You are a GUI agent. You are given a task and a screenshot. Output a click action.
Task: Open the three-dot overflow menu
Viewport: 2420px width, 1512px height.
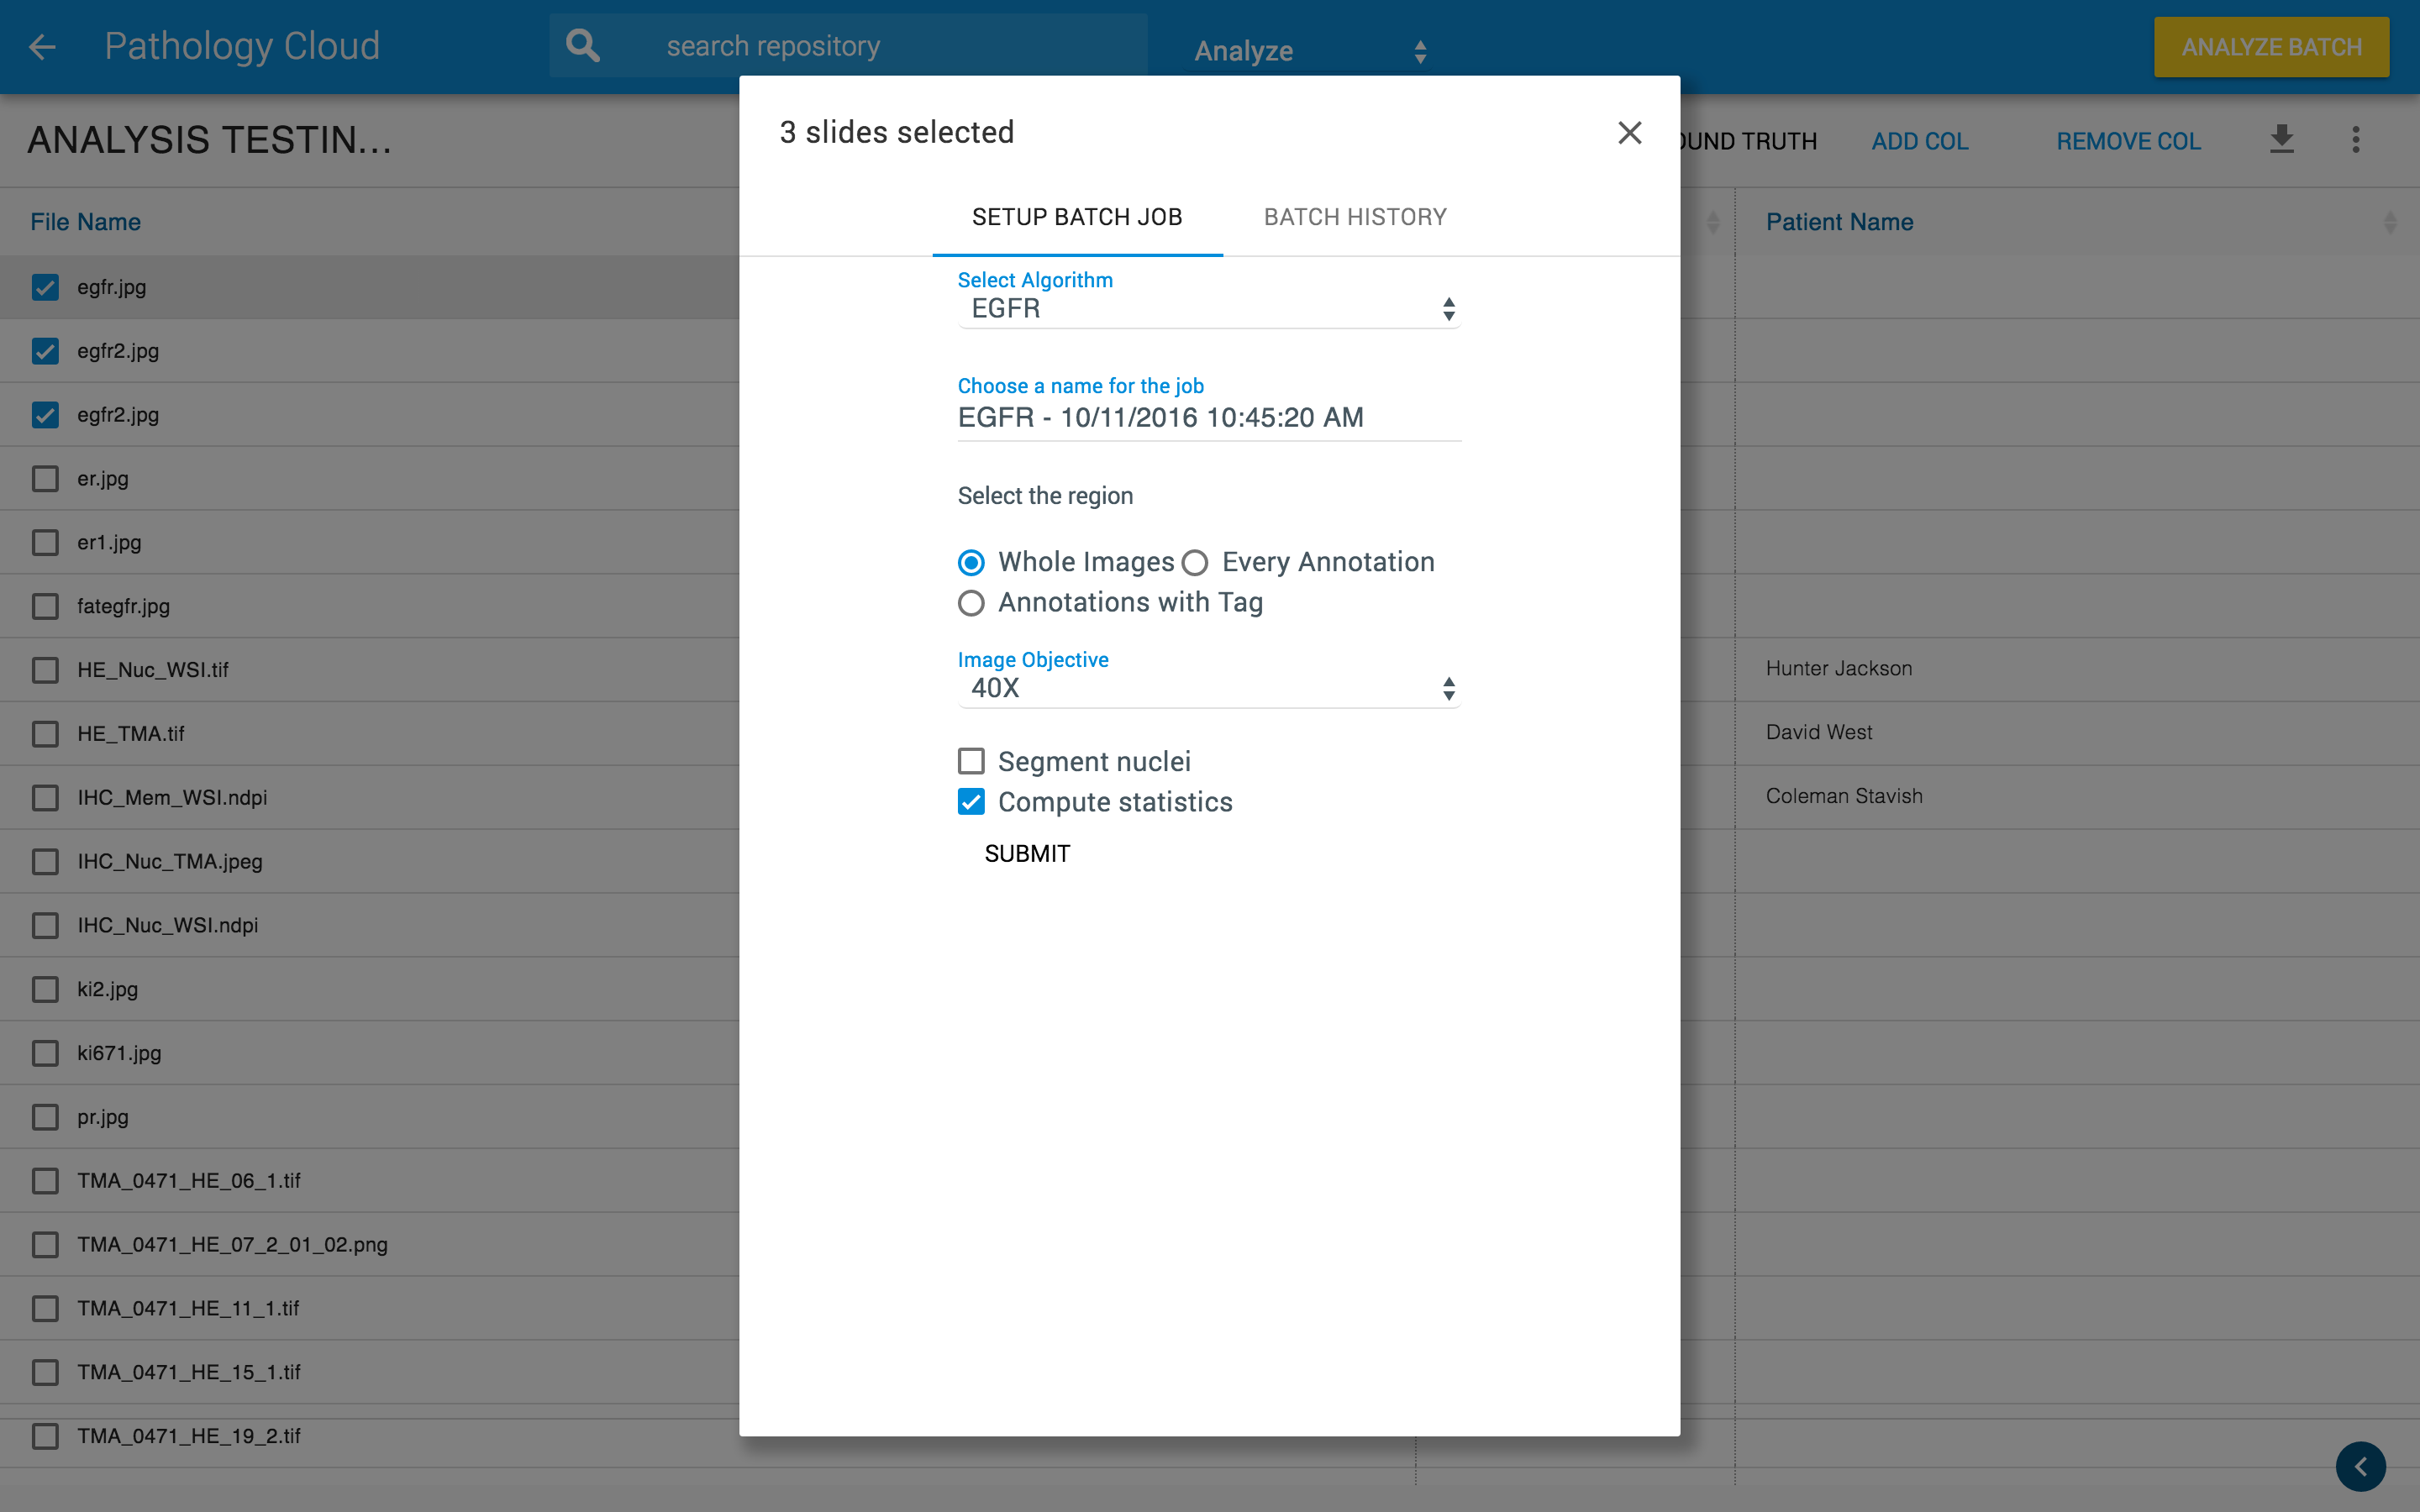point(2355,140)
